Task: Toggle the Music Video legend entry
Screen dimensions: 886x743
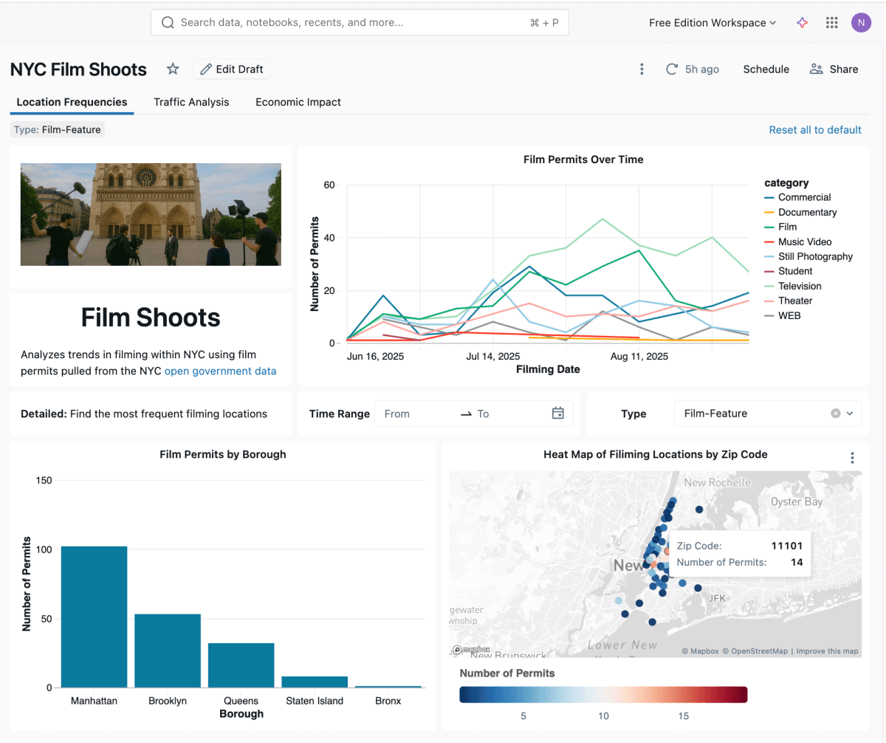Action: tap(798, 242)
